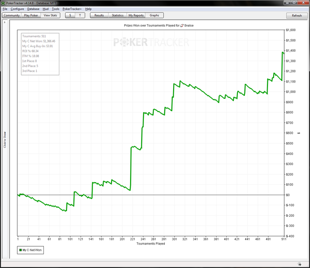Screen dimensions: 310x268
Task: Select the Community tab
Action: [12, 15]
